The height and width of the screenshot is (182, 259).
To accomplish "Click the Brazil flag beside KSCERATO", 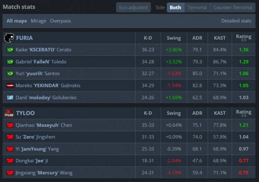I will pyautogui.click(x=10, y=50).
